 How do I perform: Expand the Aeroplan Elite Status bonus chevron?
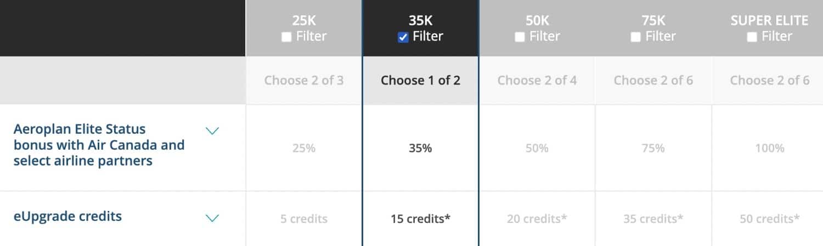[212, 130]
